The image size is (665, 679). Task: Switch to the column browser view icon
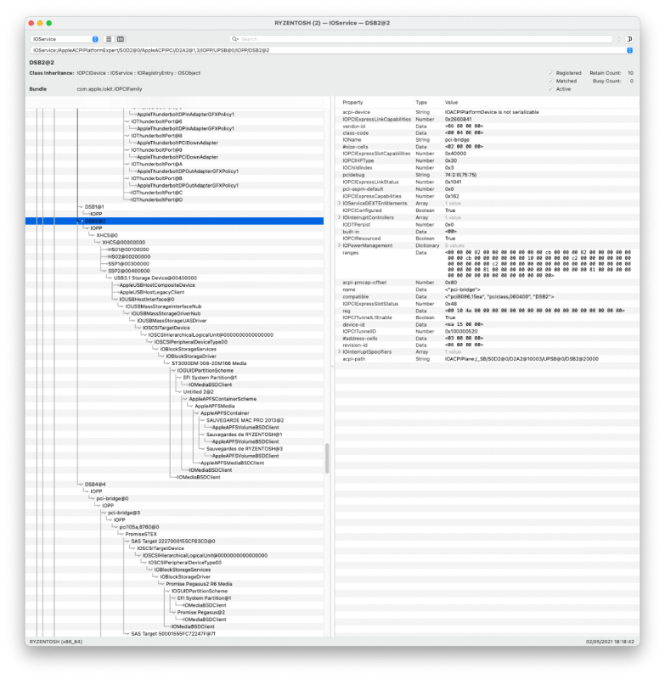[x=121, y=39]
